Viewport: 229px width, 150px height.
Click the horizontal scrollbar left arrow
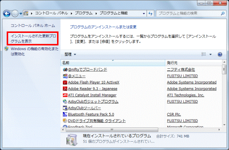point(63,130)
